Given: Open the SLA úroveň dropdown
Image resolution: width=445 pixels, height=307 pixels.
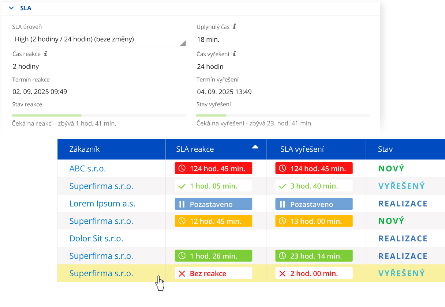Looking at the screenshot, I should pyautogui.click(x=99, y=39).
